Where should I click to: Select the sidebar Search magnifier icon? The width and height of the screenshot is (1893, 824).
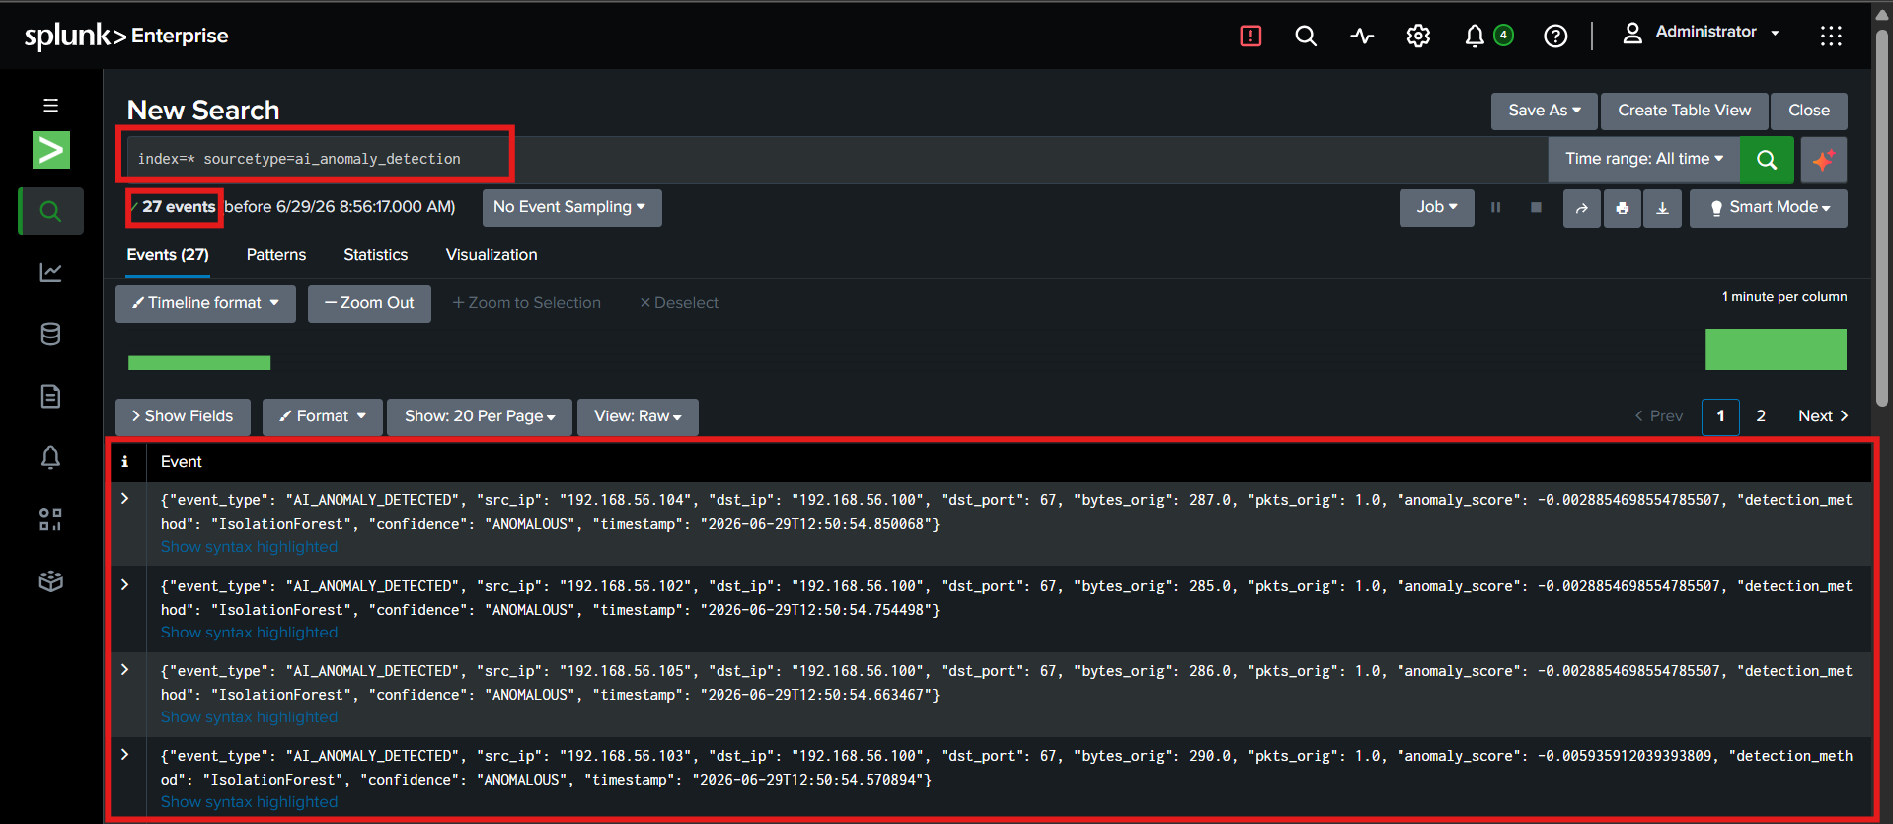51,210
